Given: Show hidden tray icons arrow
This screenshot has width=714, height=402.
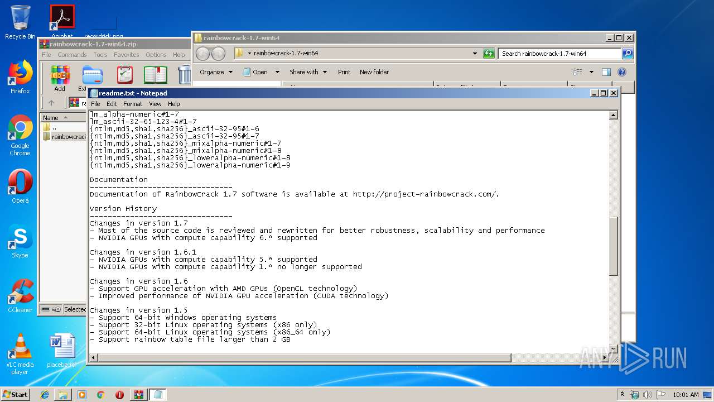Looking at the screenshot, I should (623, 394).
